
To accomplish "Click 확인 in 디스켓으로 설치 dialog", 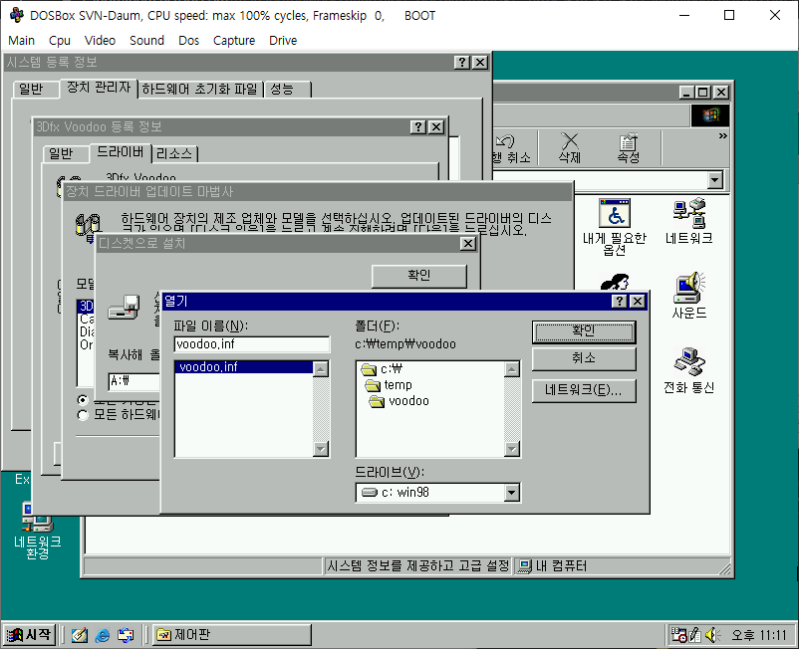I will (418, 276).
